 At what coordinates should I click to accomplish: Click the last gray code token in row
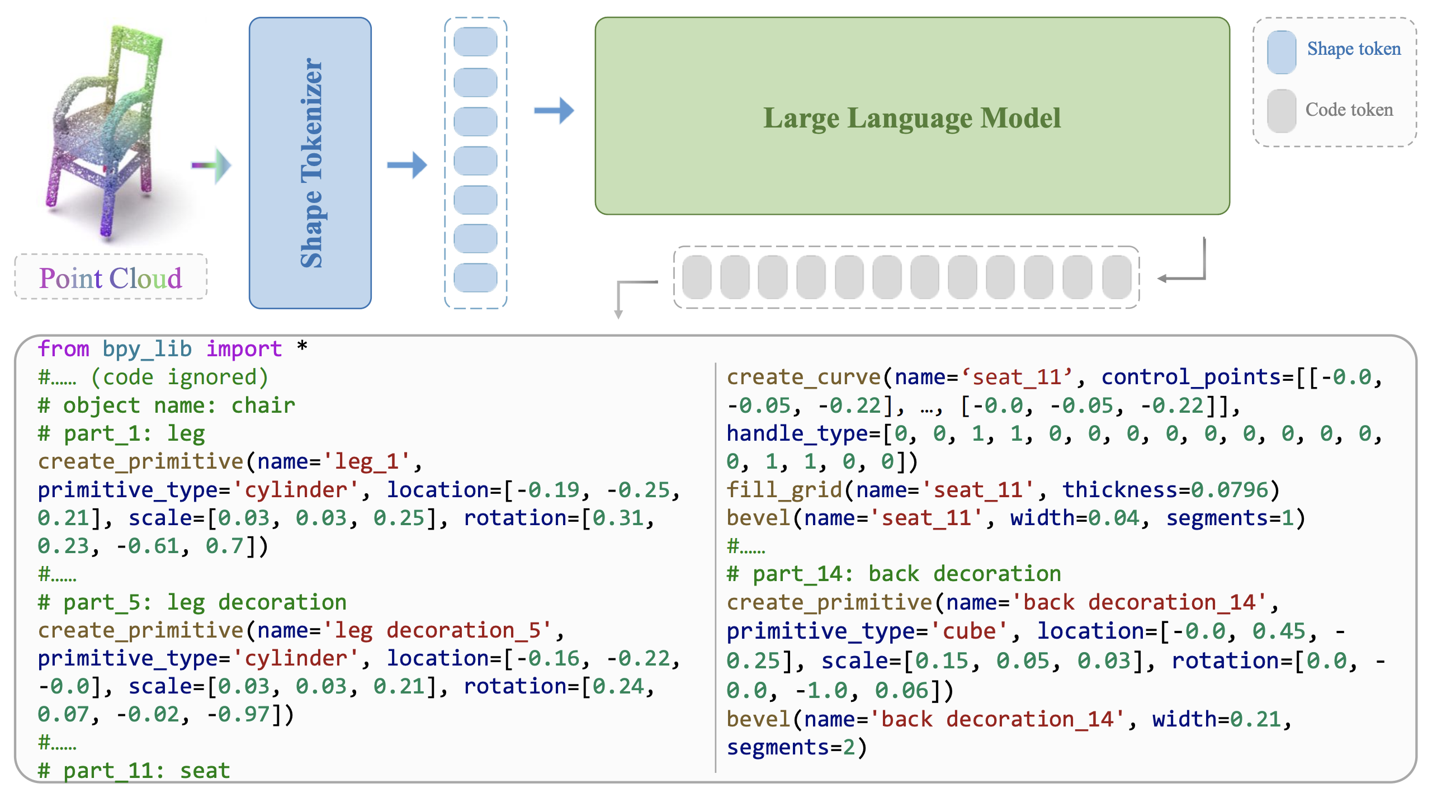coord(1117,277)
